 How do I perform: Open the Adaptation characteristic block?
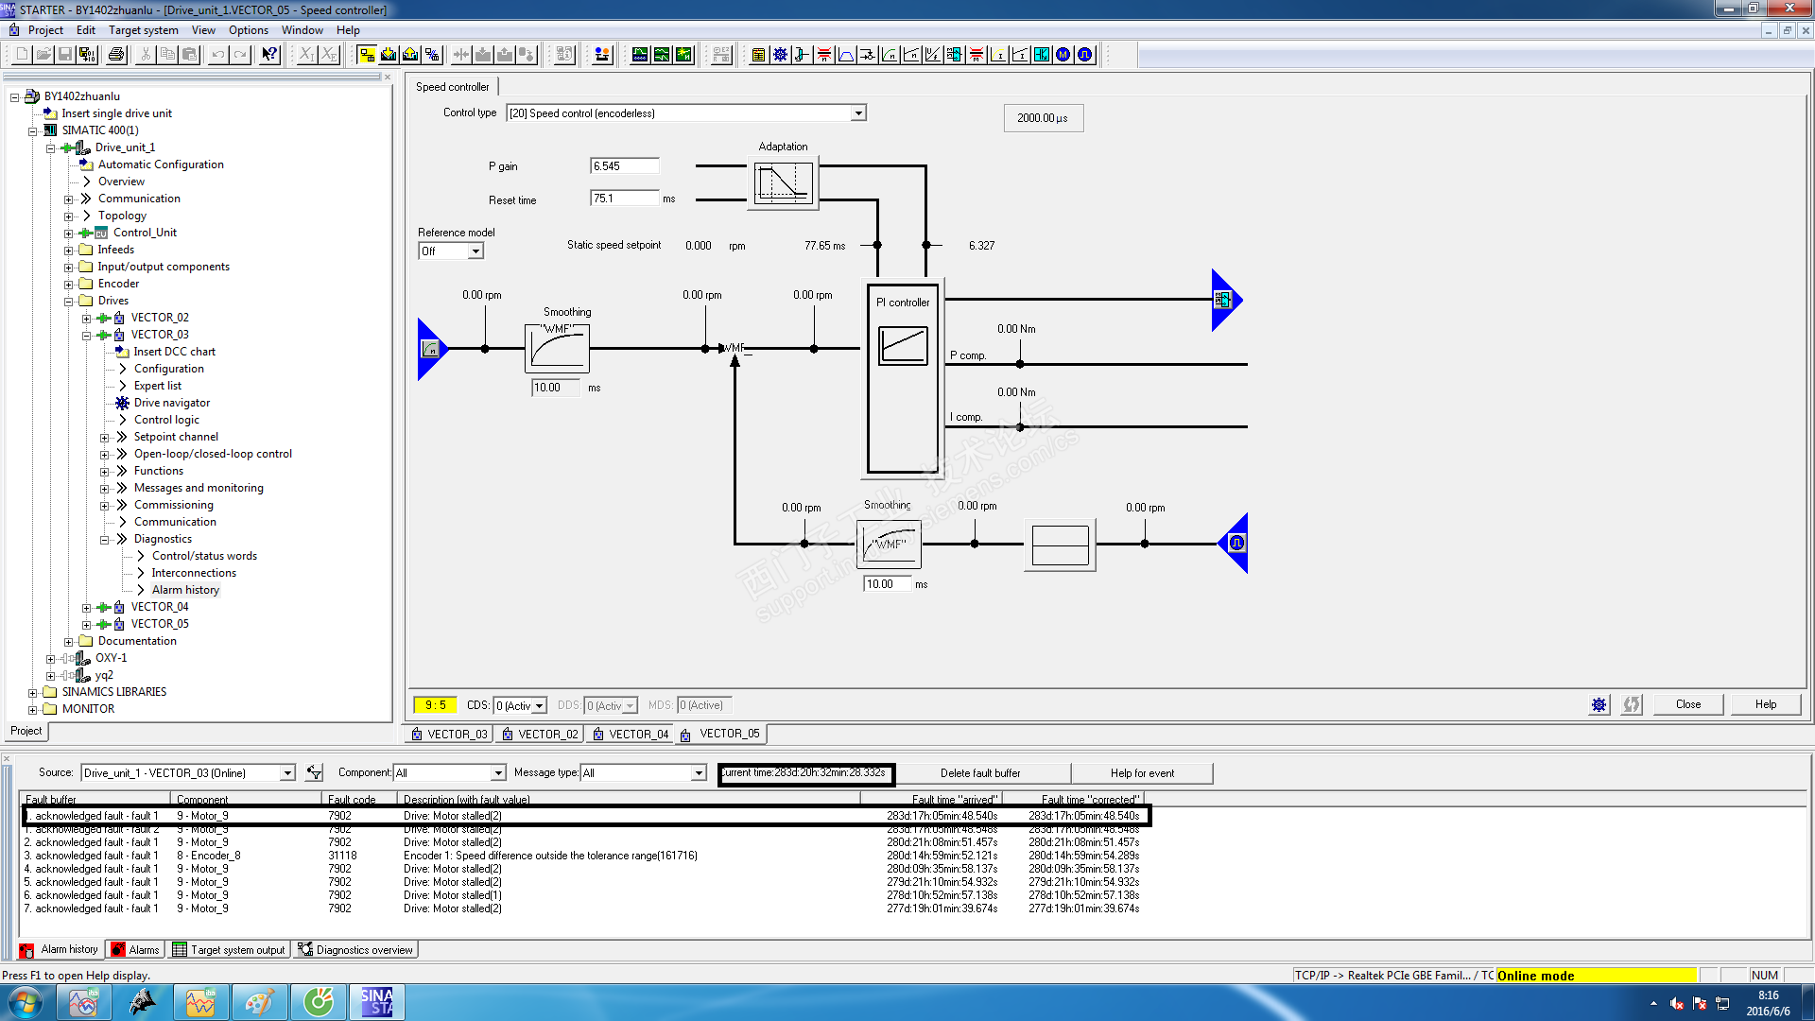coord(784,182)
